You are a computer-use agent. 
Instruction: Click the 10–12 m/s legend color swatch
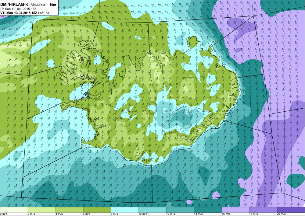[x=152, y=210]
